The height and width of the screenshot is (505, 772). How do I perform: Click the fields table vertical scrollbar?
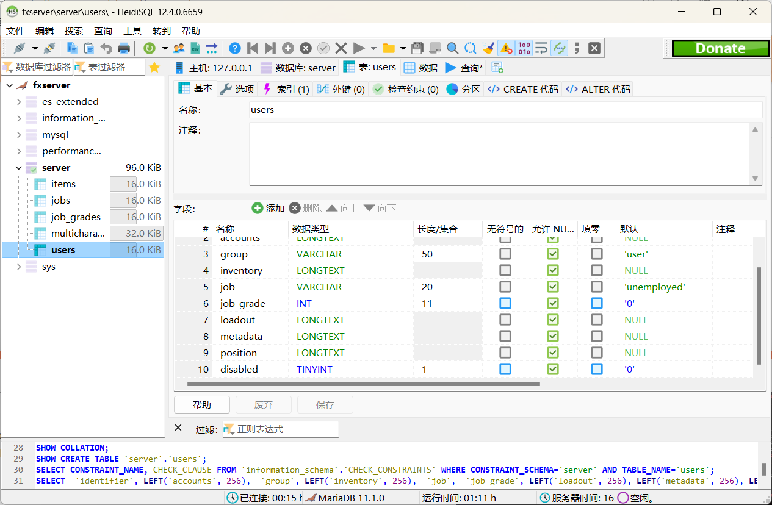[760, 315]
